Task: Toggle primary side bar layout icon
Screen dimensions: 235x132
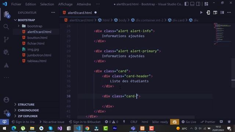Action: (187, 4)
